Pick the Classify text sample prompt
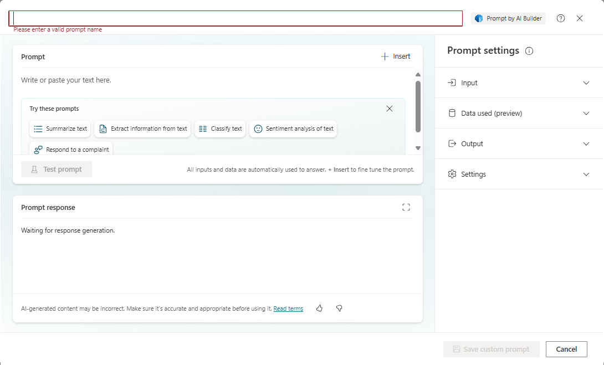Image resolution: width=604 pixels, height=365 pixels. [x=220, y=128]
